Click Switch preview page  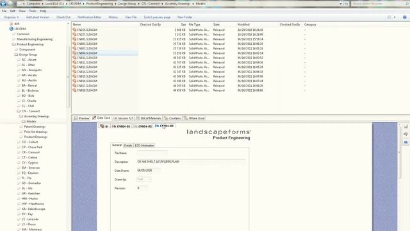(157, 17)
